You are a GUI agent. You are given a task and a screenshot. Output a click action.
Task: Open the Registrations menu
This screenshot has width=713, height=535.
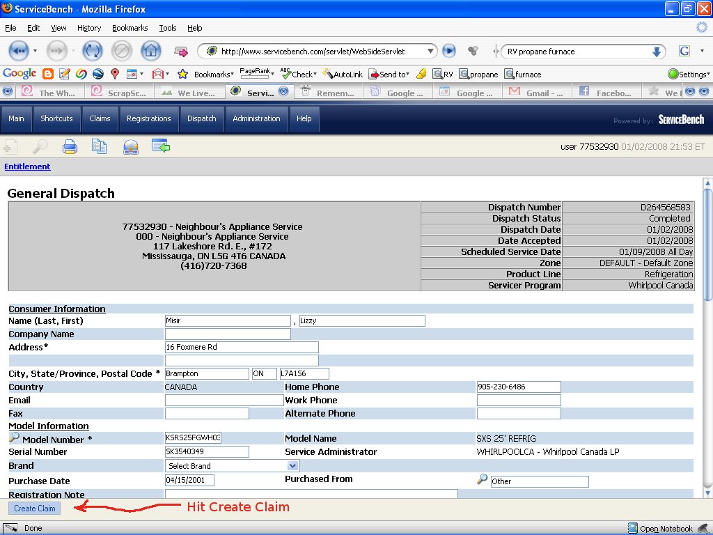pyautogui.click(x=149, y=118)
